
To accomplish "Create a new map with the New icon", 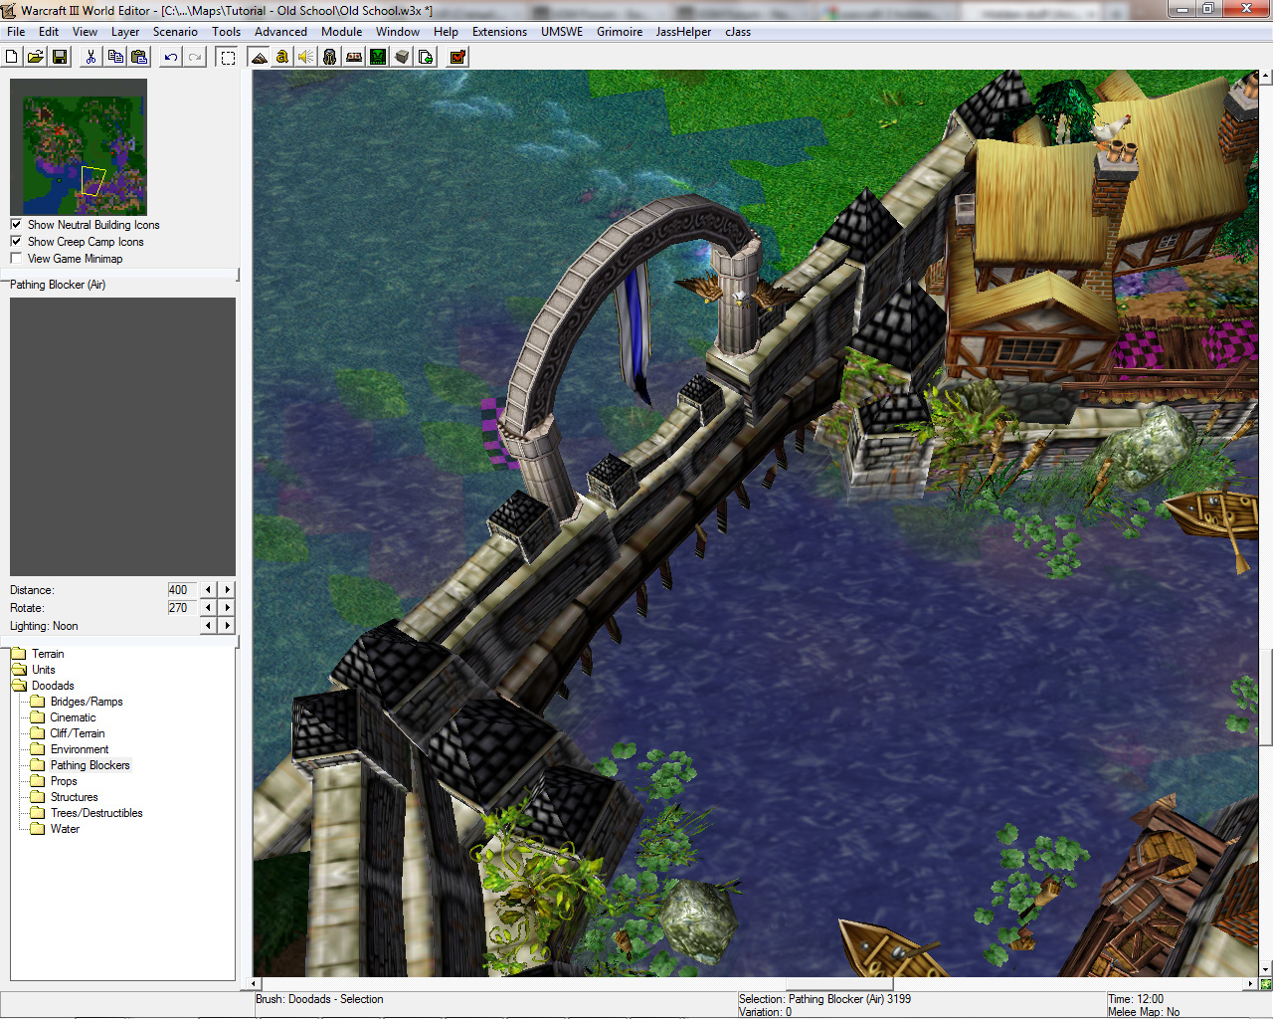I will [x=12, y=57].
